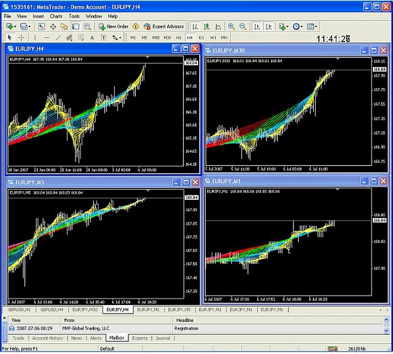Open the Strategy Tester icon
Viewport: 393px width, 354px height.
point(87,26)
